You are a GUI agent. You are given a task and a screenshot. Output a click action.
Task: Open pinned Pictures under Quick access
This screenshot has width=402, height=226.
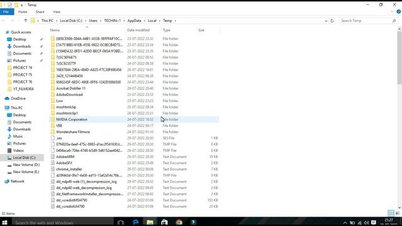(19, 60)
